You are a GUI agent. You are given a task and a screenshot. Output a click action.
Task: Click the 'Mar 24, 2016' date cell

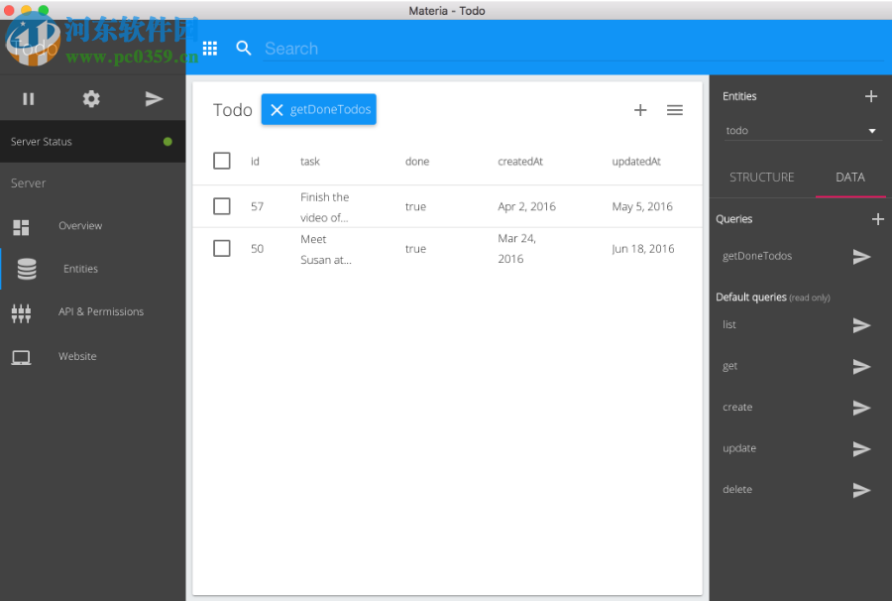tap(517, 248)
